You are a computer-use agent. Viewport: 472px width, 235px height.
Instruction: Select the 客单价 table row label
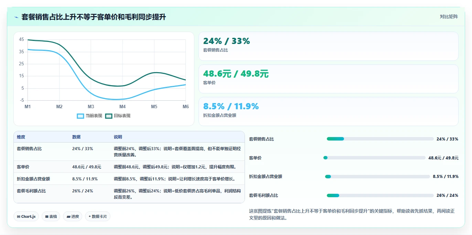(x=23, y=167)
